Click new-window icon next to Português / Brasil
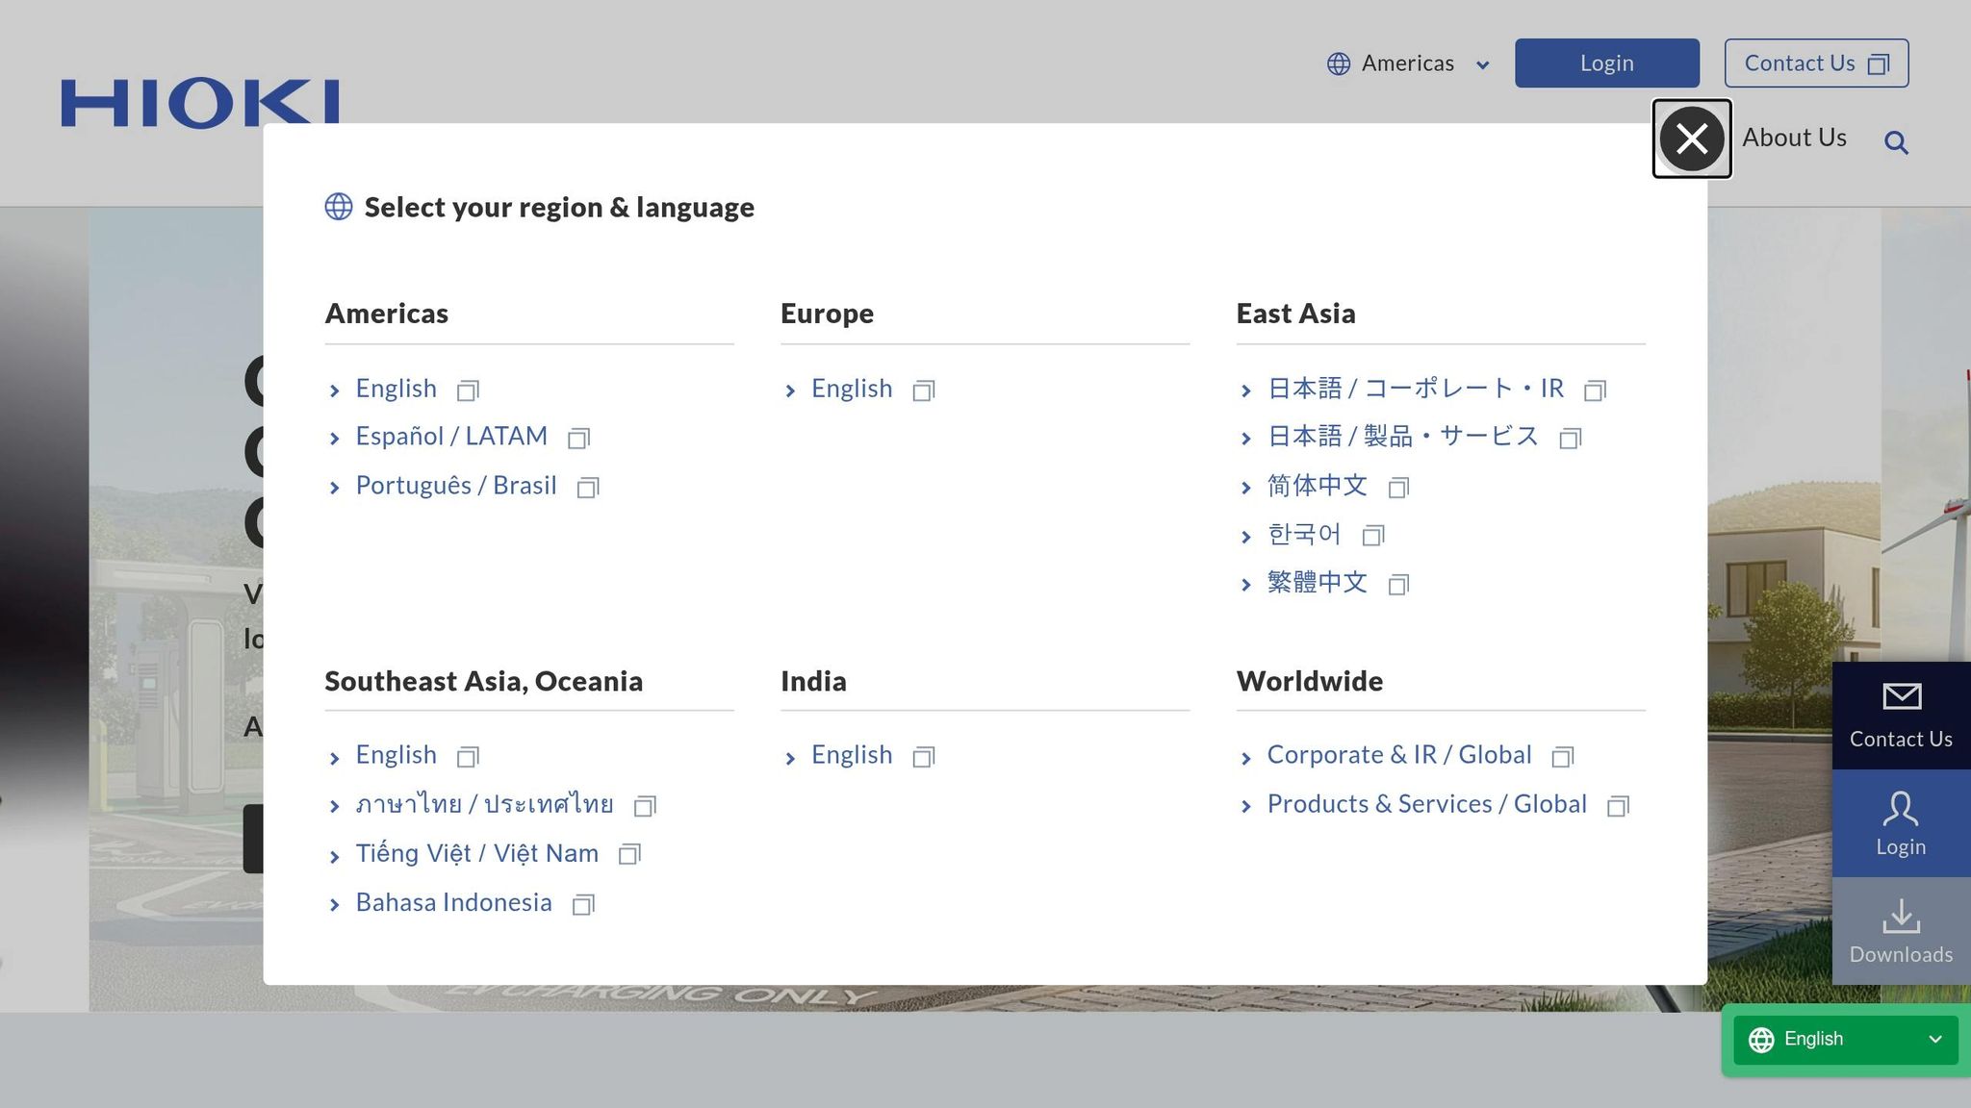 [588, 488]
